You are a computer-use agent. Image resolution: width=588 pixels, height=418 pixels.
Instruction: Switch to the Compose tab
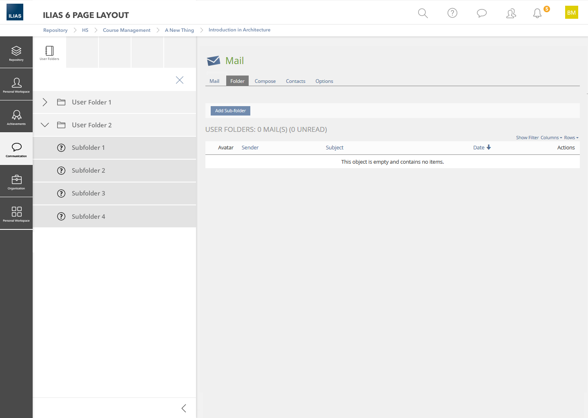pos(265,81)
